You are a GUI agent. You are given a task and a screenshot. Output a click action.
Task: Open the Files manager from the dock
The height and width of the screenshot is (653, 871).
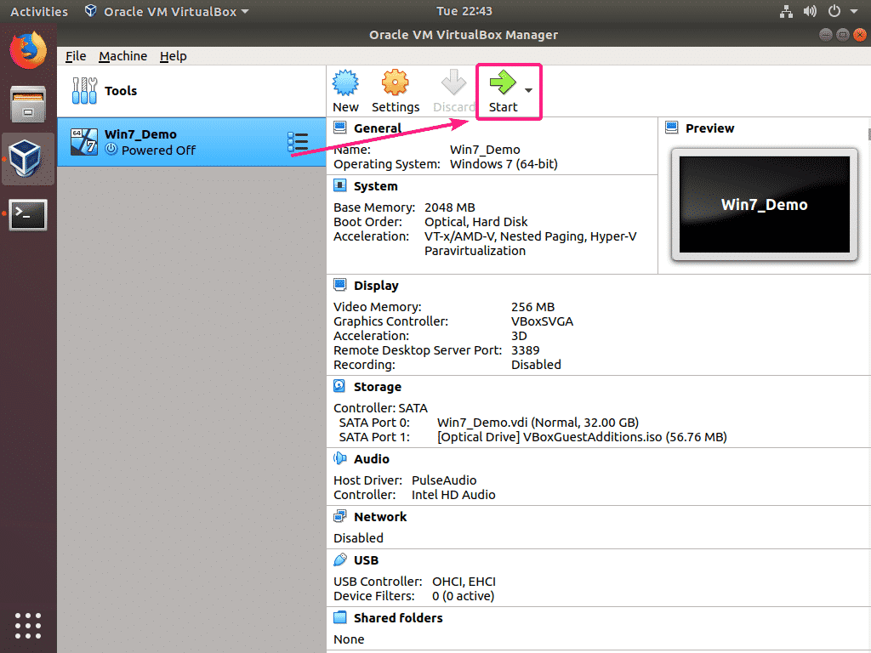click(28, 105)
